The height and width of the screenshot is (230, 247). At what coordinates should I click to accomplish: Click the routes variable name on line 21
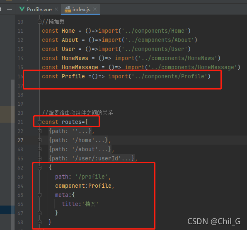pyautogui.click(x=72, y=122)
